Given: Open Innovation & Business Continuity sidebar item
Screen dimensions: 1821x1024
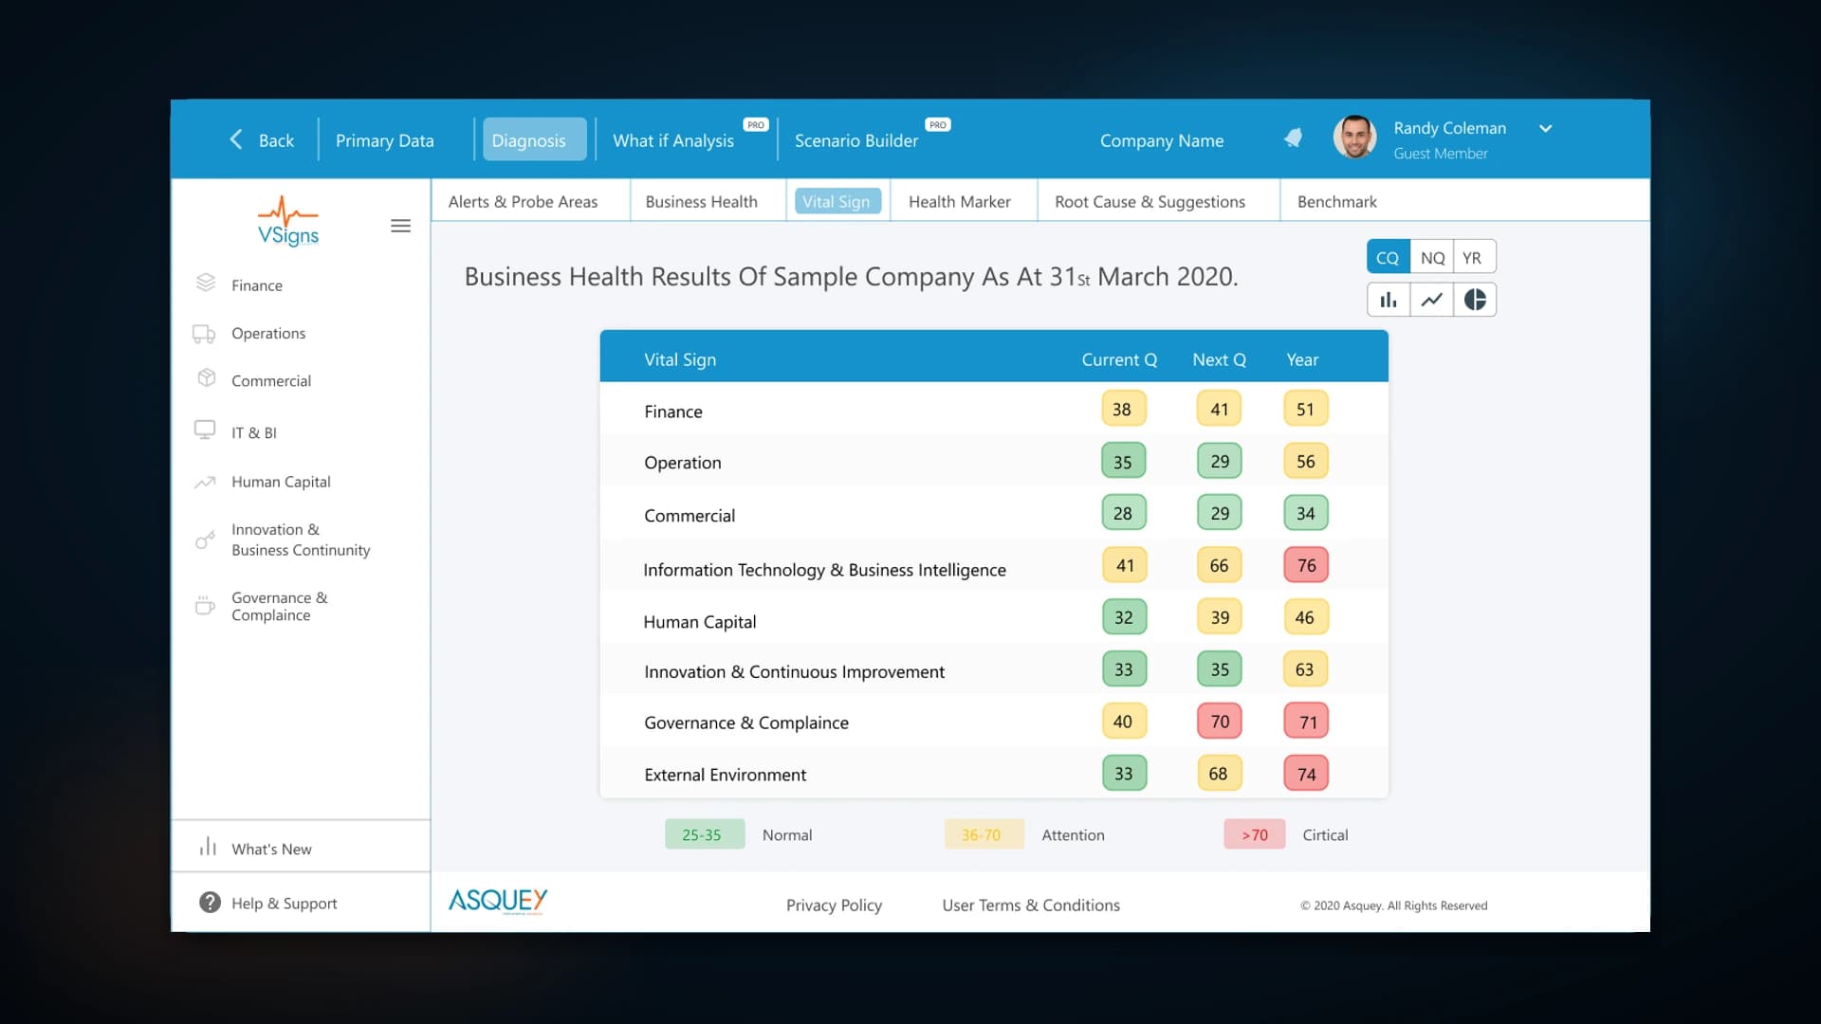Looking at the screenshot, I should (x=301, y=539).
